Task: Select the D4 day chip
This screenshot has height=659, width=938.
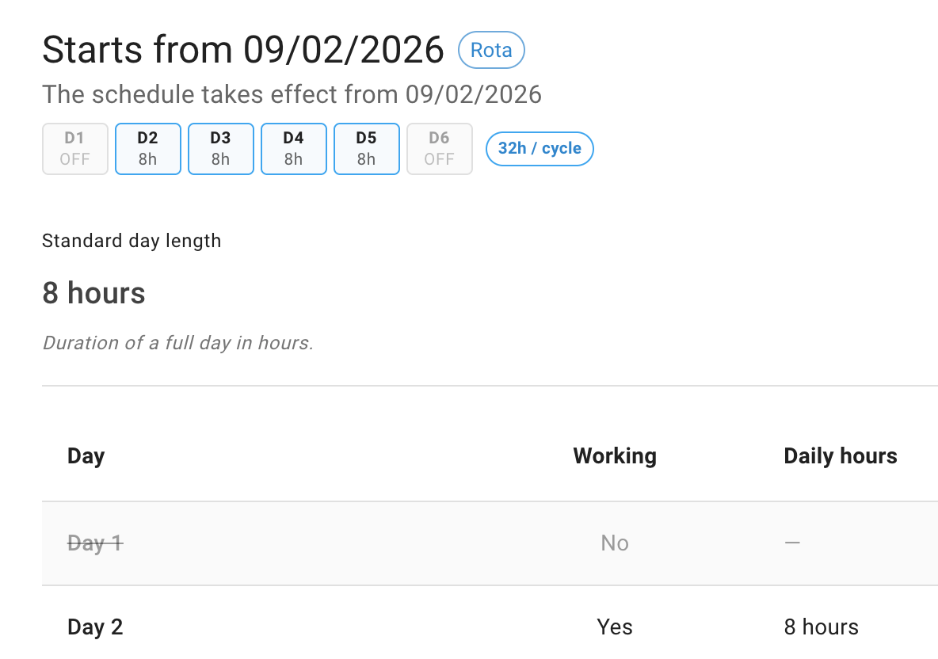Action: [293, 148]
